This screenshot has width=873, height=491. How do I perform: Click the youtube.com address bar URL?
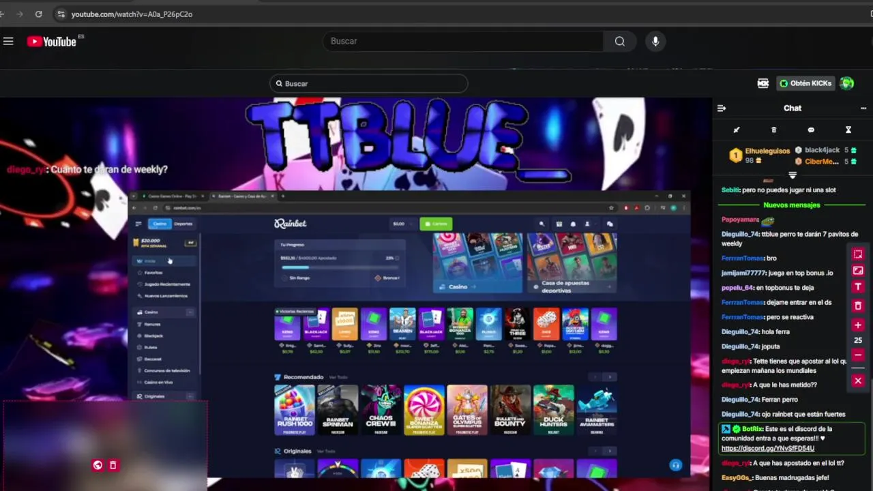[132, 14]
